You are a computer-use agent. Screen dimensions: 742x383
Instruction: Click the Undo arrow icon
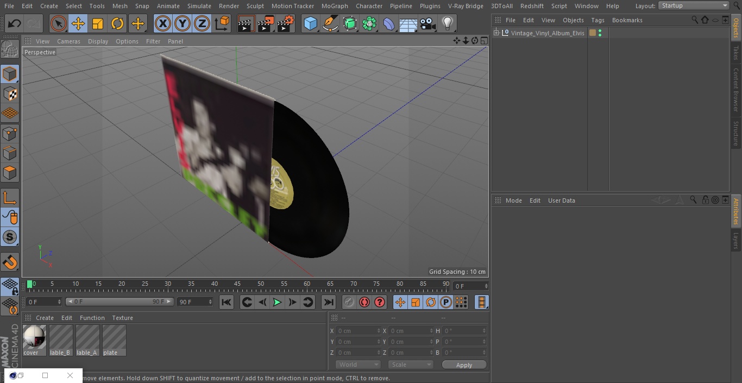15,24
